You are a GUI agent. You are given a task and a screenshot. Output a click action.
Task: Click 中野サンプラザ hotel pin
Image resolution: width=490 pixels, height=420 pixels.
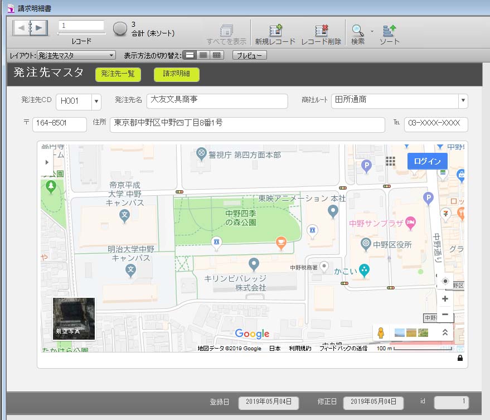pos(410,223)
